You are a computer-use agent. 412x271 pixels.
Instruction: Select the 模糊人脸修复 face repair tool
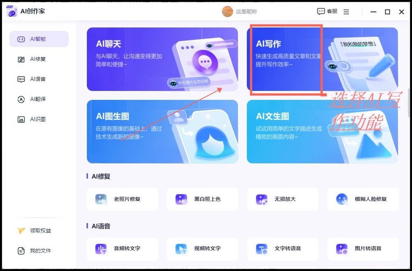[x=363, y=199]
